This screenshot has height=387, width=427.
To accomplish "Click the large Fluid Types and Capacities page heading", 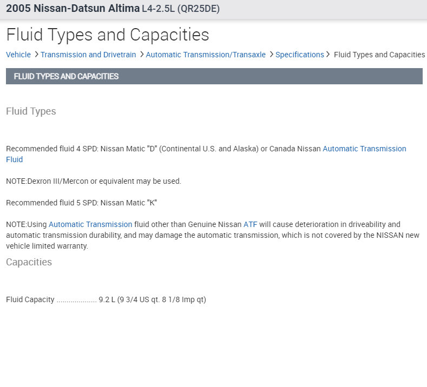I will click(108, 35).
